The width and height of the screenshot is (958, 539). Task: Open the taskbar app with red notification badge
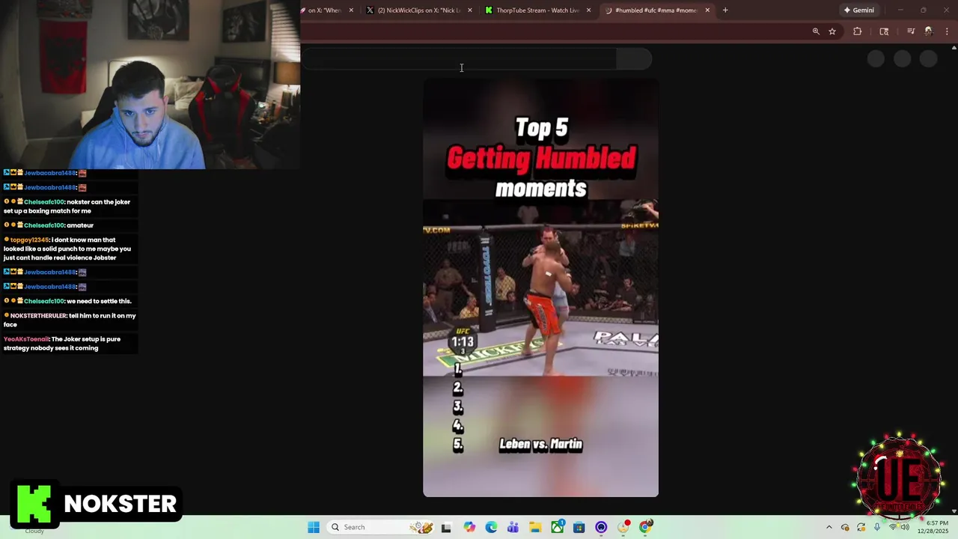click(x=623, y=527)
